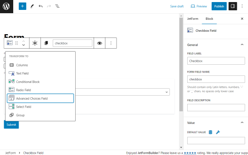Image resolution: width=248 pixels, height=155 pixels.
Task: Click the Field Description input box
Action: click(x=216, y=108)
